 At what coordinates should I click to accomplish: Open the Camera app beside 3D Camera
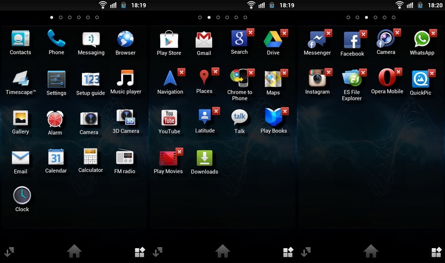click(x=89, y=118)
